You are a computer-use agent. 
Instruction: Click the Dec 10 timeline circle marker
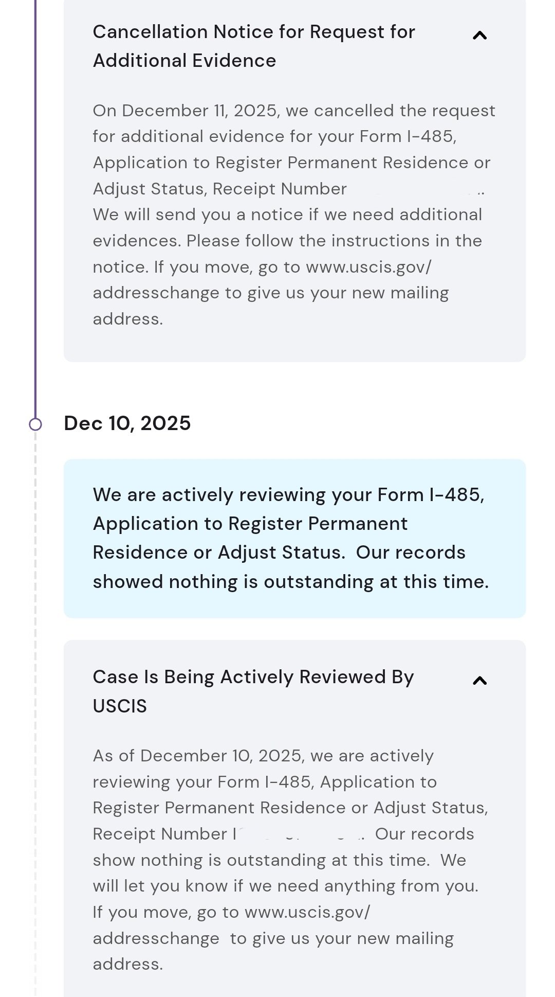[x=35, y=424]
